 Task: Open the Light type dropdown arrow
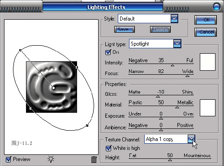point(177,44)
